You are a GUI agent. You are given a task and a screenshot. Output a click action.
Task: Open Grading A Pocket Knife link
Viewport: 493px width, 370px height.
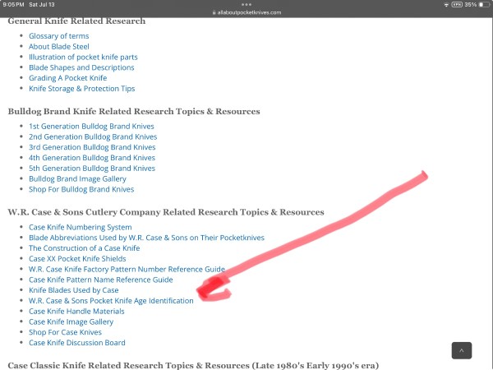pos(68,78)
